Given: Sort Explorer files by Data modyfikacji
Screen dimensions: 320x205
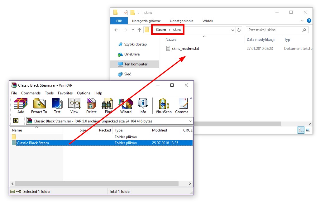Looking at the screenshot, I should coord(264,40).
